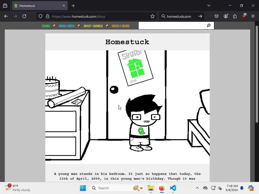This screenshot has height=194, width=259.
Task: Open the weather widget showing 61°F
Action: (x=17, y=188)
